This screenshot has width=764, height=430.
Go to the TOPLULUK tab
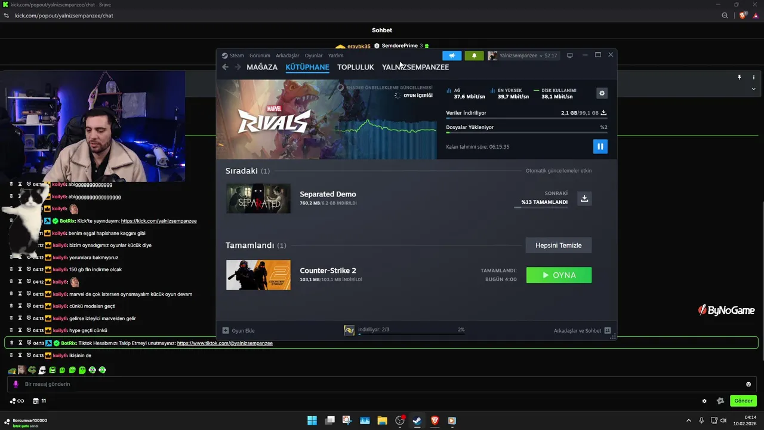(356, 67)
